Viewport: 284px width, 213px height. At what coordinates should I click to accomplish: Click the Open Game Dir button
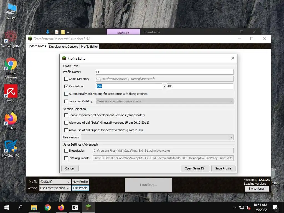[x=195, y=168]
